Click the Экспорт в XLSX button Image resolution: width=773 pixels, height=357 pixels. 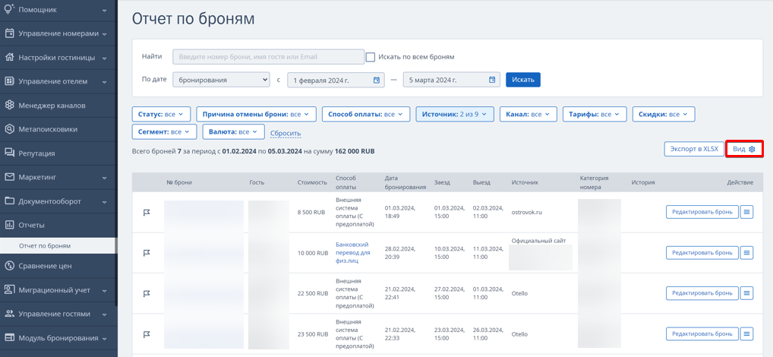coord(694,149)
